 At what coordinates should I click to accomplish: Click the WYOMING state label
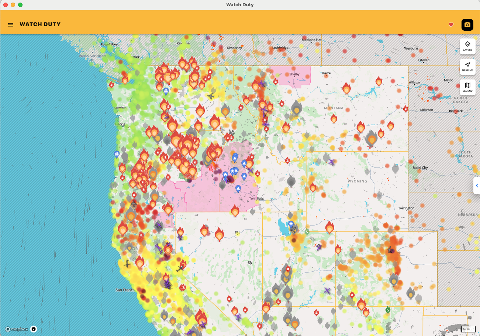(x=358, y=181)
